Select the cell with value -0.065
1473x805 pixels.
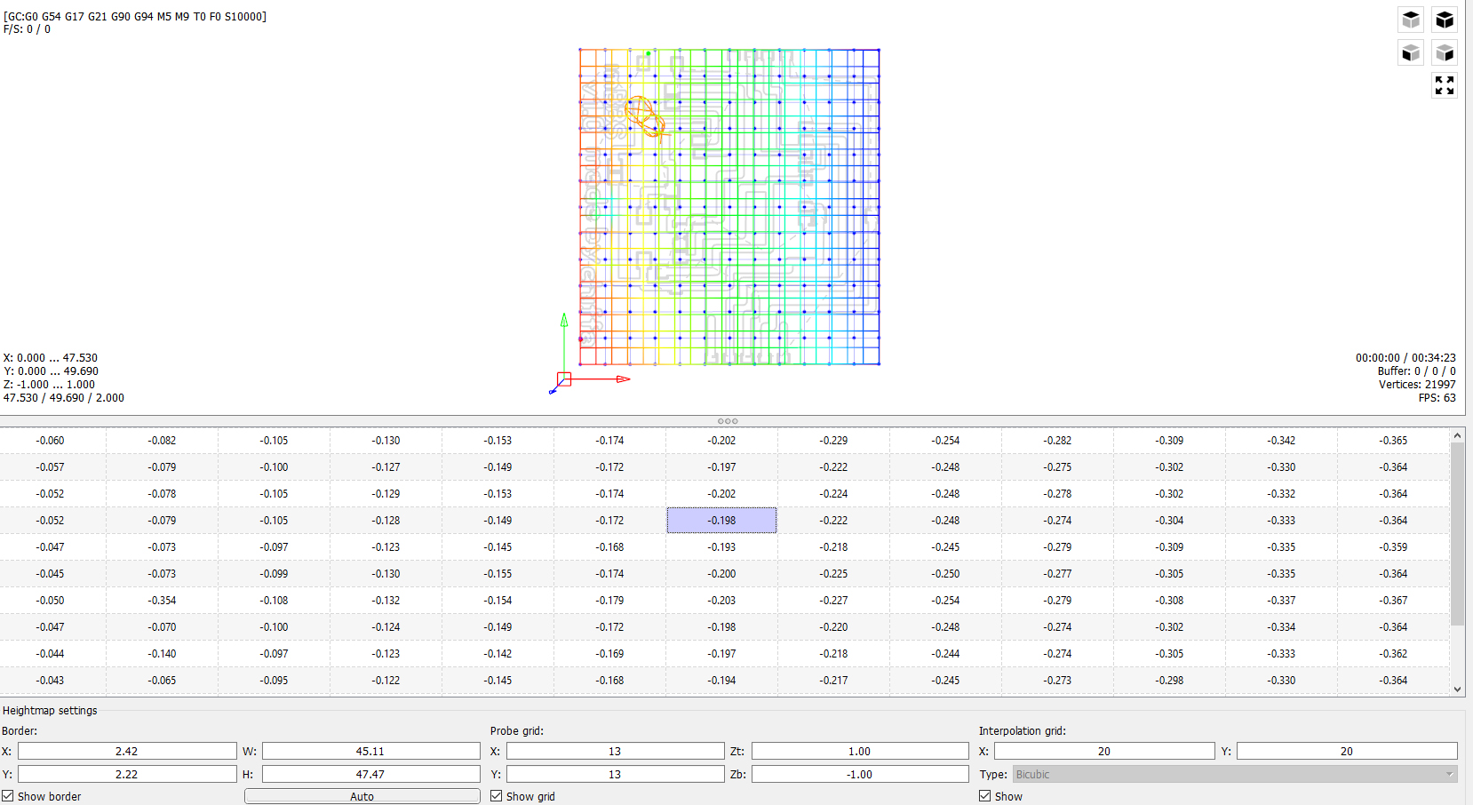(x=162, y=681)
